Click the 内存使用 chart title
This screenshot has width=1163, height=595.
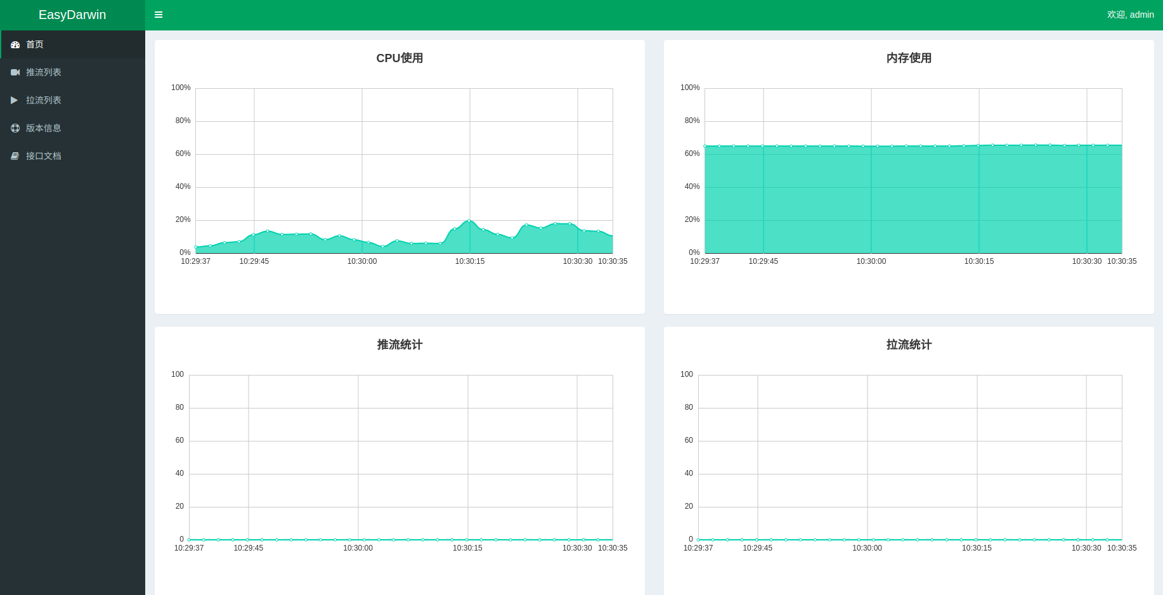[909, 58]
